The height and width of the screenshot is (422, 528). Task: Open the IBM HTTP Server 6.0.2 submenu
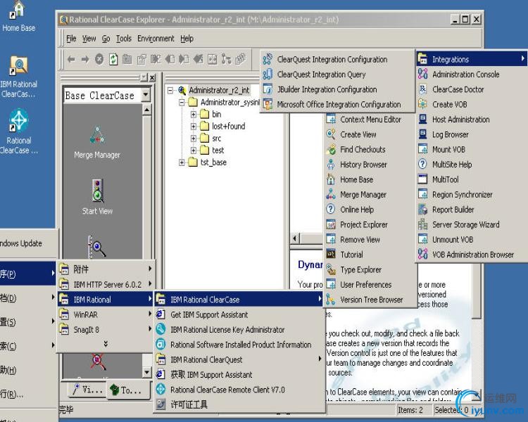pyautogui.click(x=106, y=285)
